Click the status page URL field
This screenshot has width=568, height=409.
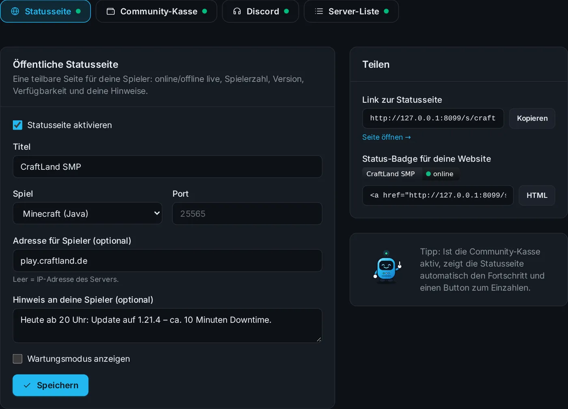click(x=433, y=118)
